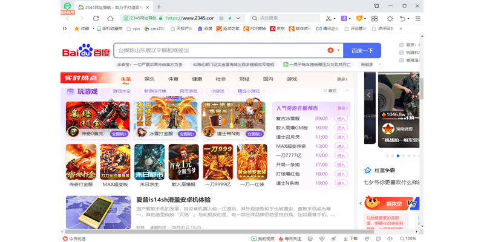Open the extensions grid icon

coord(374,19)
